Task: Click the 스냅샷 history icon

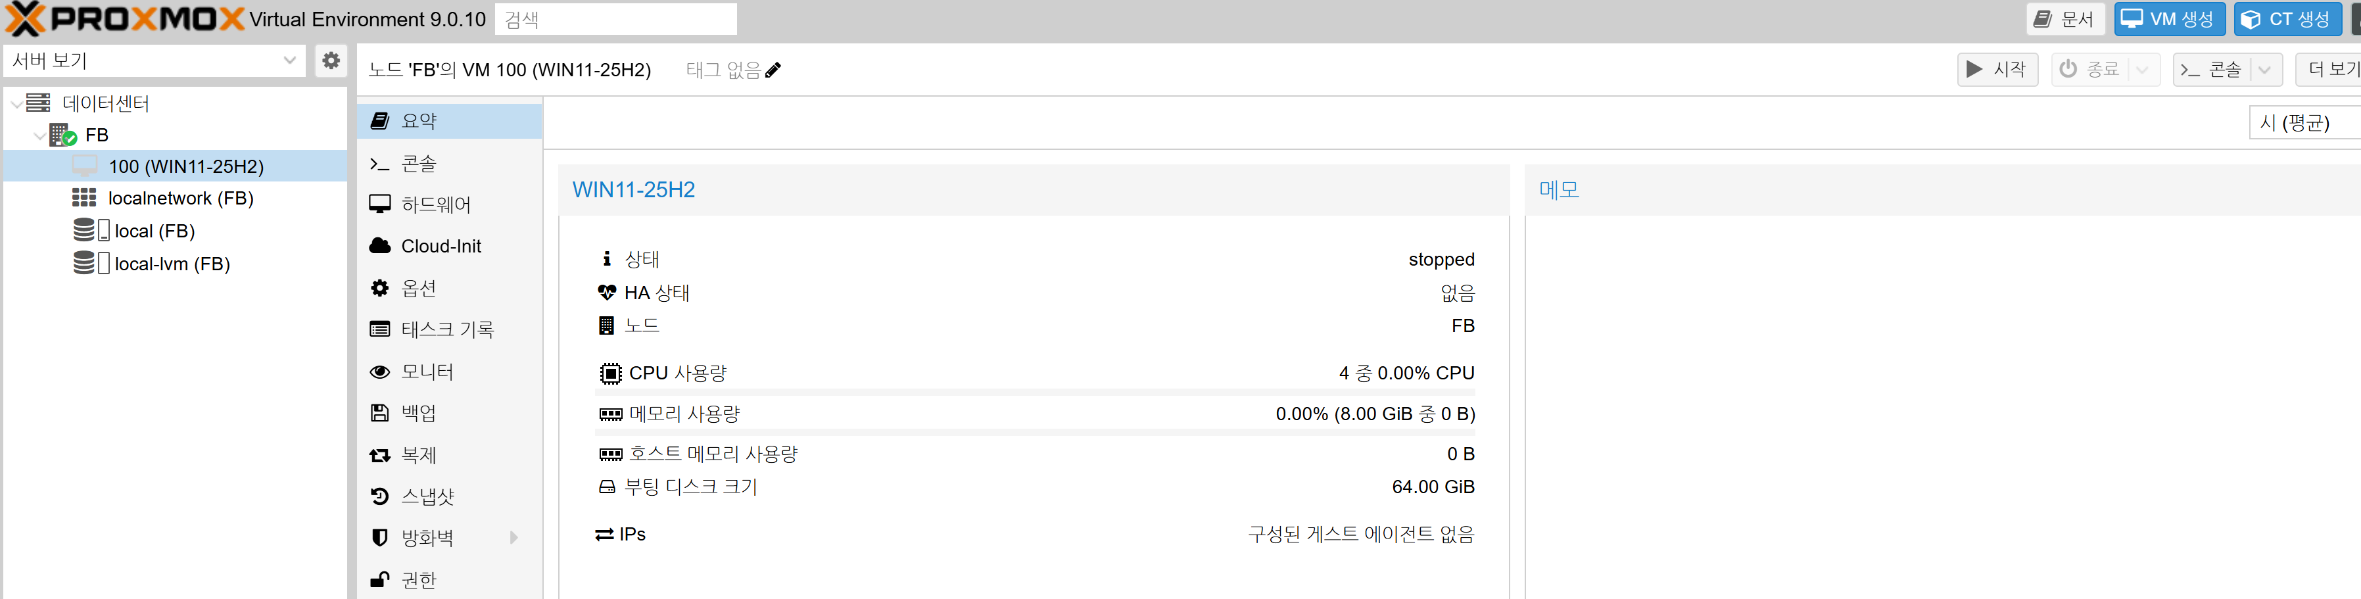Action: pyautogui.click(x=379, y=496)
